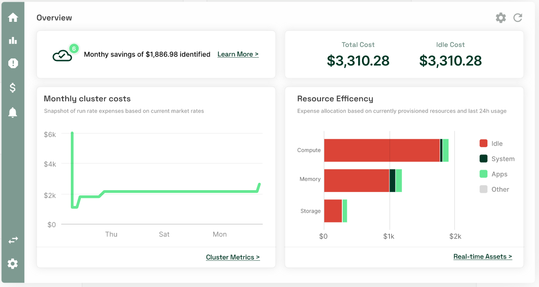The width and height of the screenshot is (539, 287).
Task: Open the bell notifications icon
Action: (13, 113)
